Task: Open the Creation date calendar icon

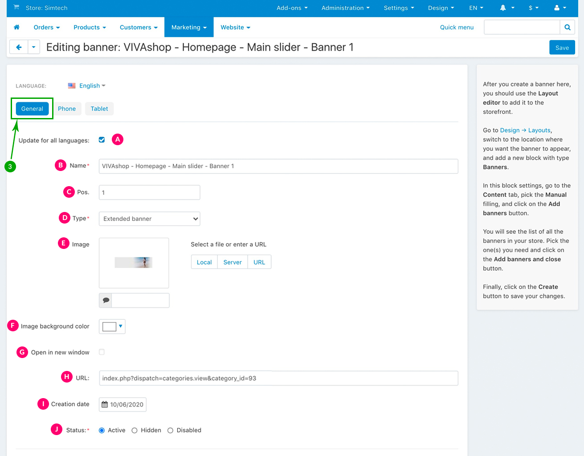Action: 105,404
